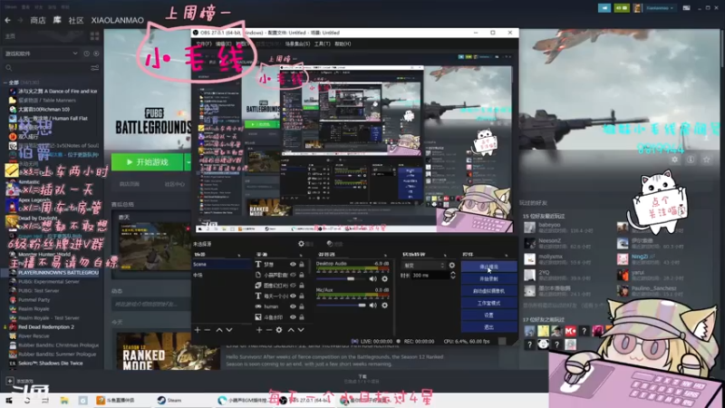The height and width of the screenshot is (408, 725).
Task: Open source properties gear in sources toolbar
Action: click(279, 330)
